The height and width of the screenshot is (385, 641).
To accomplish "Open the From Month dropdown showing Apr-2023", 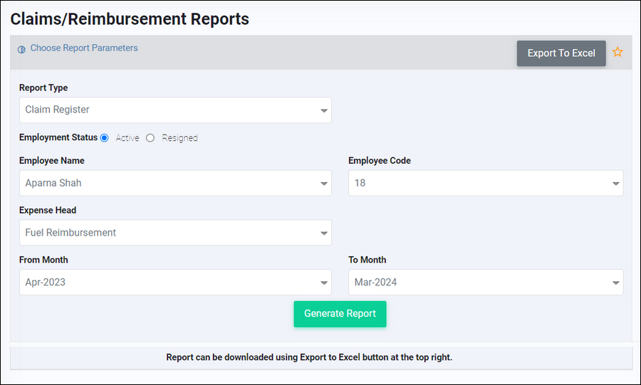I will [x=174, y=283].
